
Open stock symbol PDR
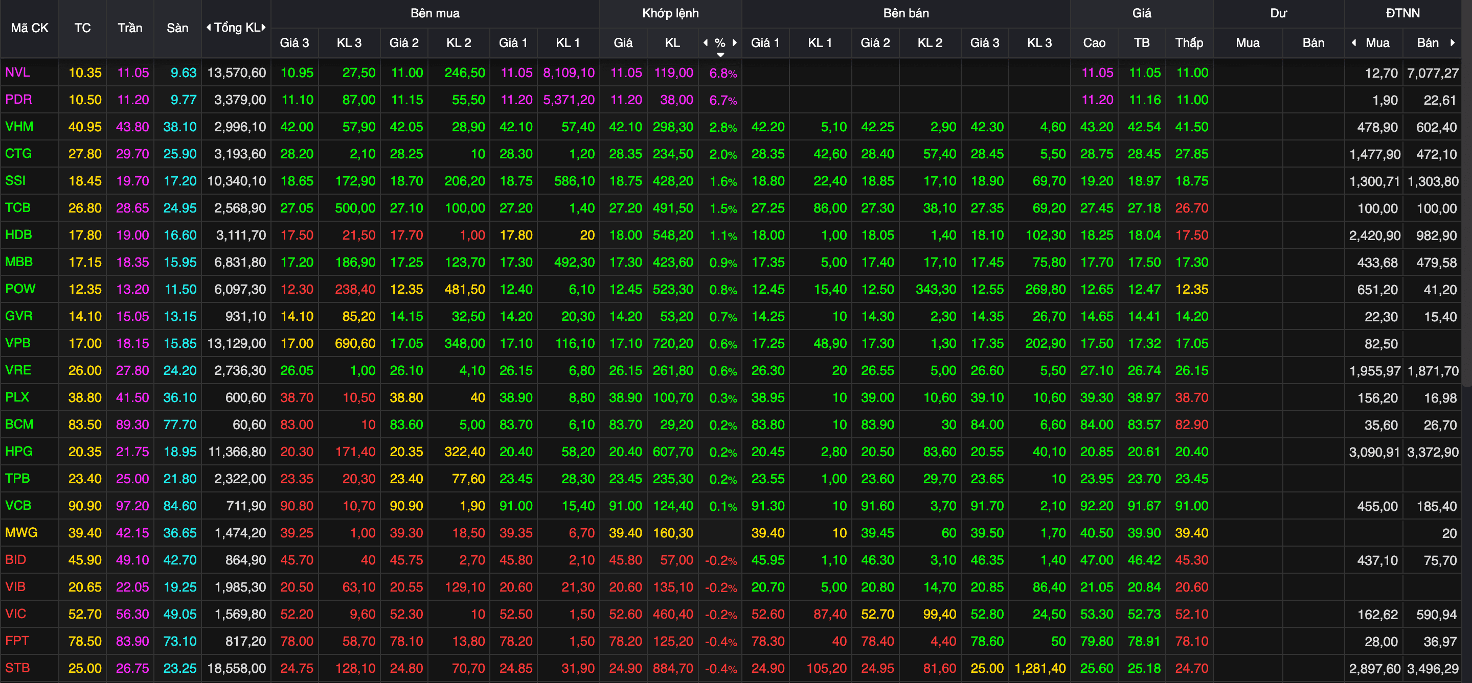[18, 100]
